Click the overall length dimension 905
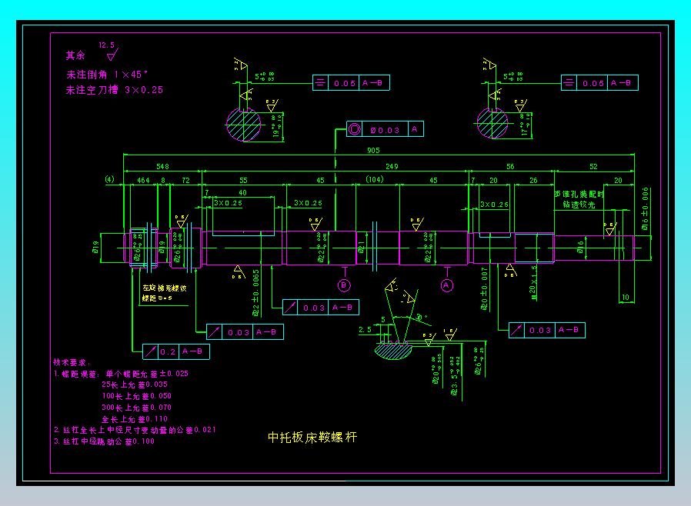 pyautogui.click(x=373, y=150)
